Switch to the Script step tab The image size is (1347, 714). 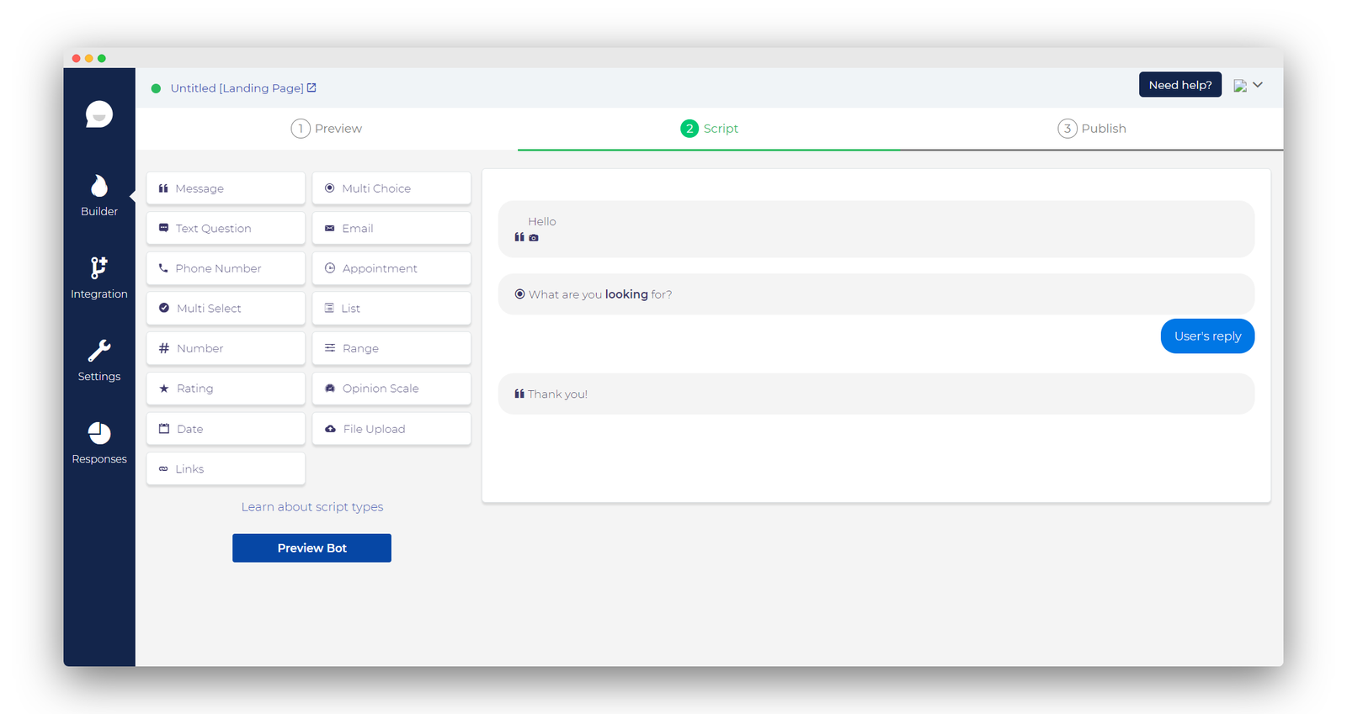709,129
